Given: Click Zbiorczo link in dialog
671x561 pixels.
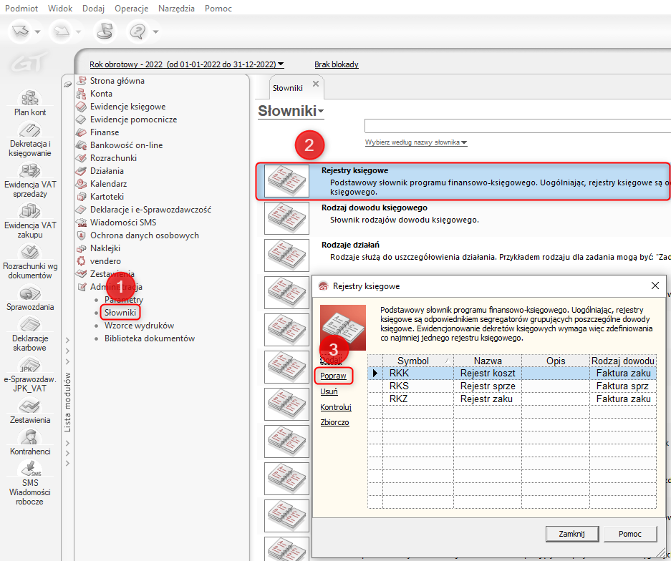Looking at the screenshot, I should [334, 422].
